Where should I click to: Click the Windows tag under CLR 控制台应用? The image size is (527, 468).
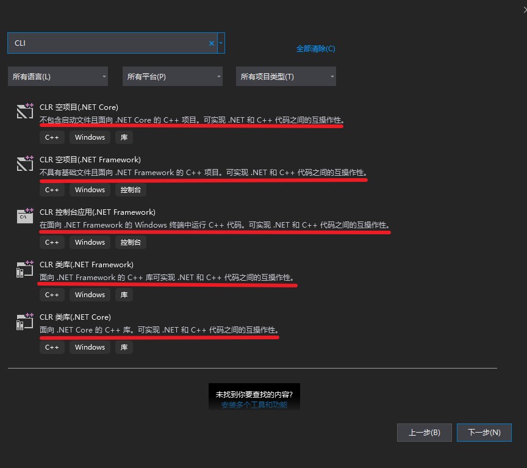pos(89,242)
